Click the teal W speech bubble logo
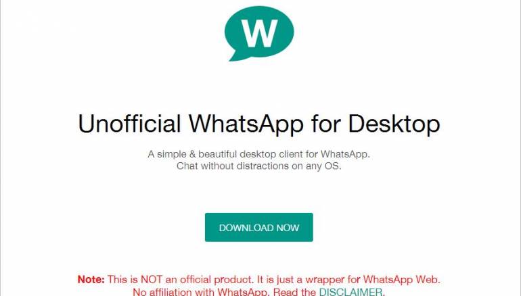Viewport: 521px width, 296px height. pos(259,34)
